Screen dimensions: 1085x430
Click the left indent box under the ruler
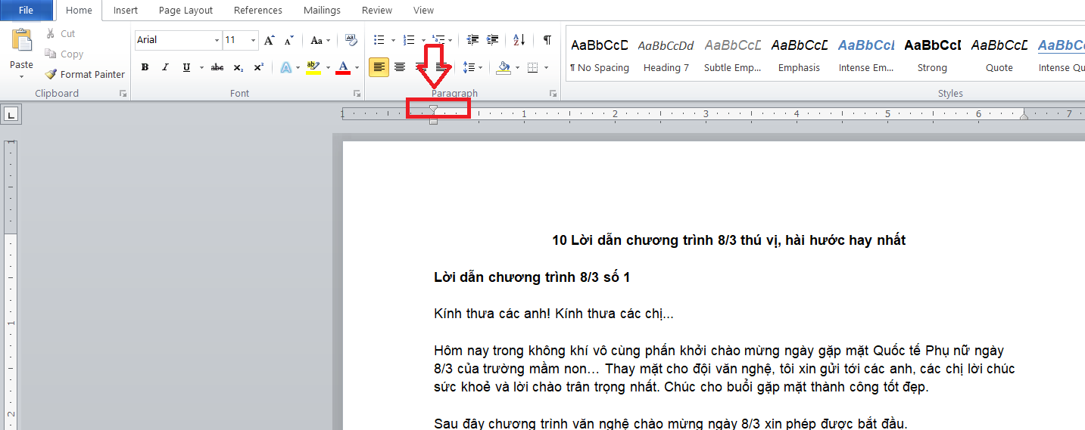click(x=433, y=121)
